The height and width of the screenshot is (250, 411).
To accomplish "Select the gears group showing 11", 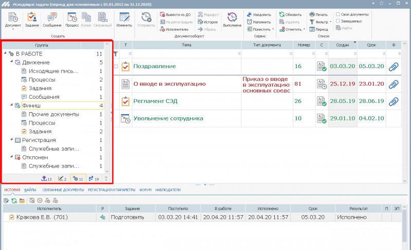I will click(78, 179).
